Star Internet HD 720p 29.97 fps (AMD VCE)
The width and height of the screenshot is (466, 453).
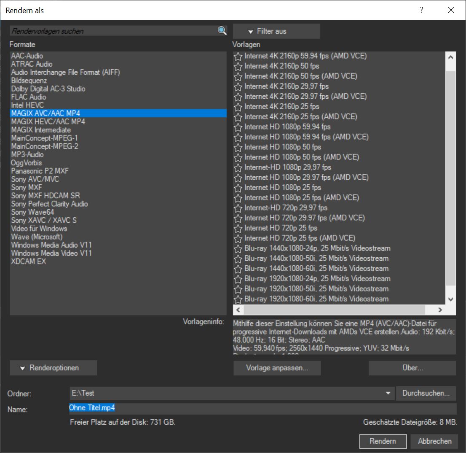(x=238, y=218)
